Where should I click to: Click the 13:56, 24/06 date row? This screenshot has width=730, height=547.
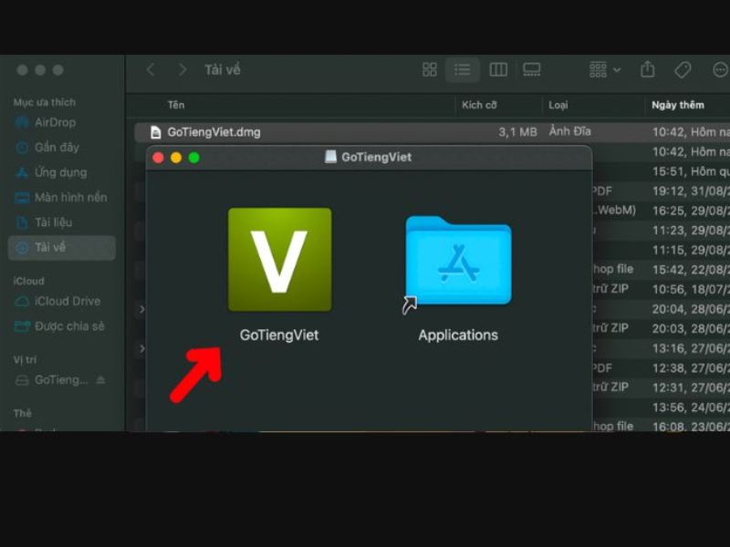pyautogui.click(x=691, y=408)
